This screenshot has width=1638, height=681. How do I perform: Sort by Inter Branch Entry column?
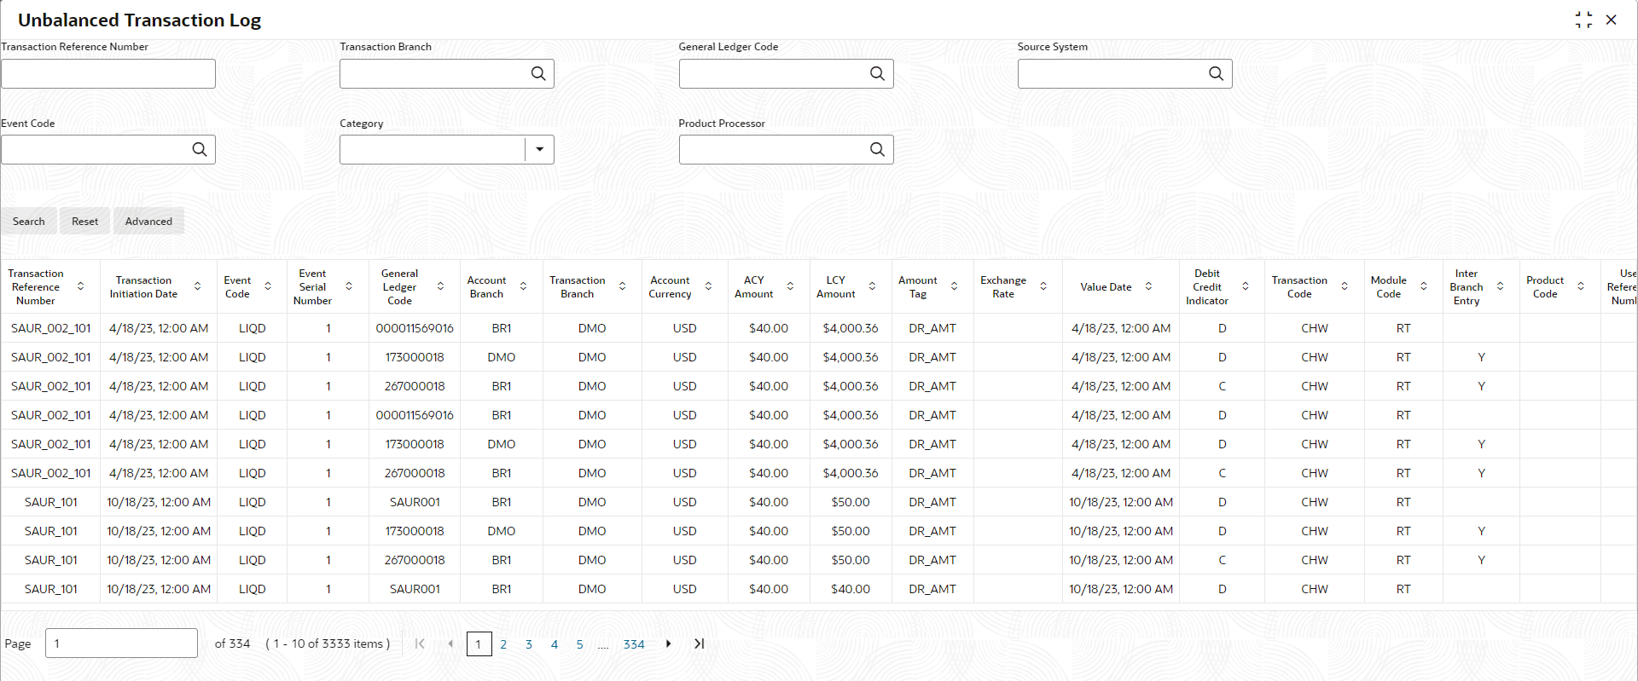click(1501, 286)
